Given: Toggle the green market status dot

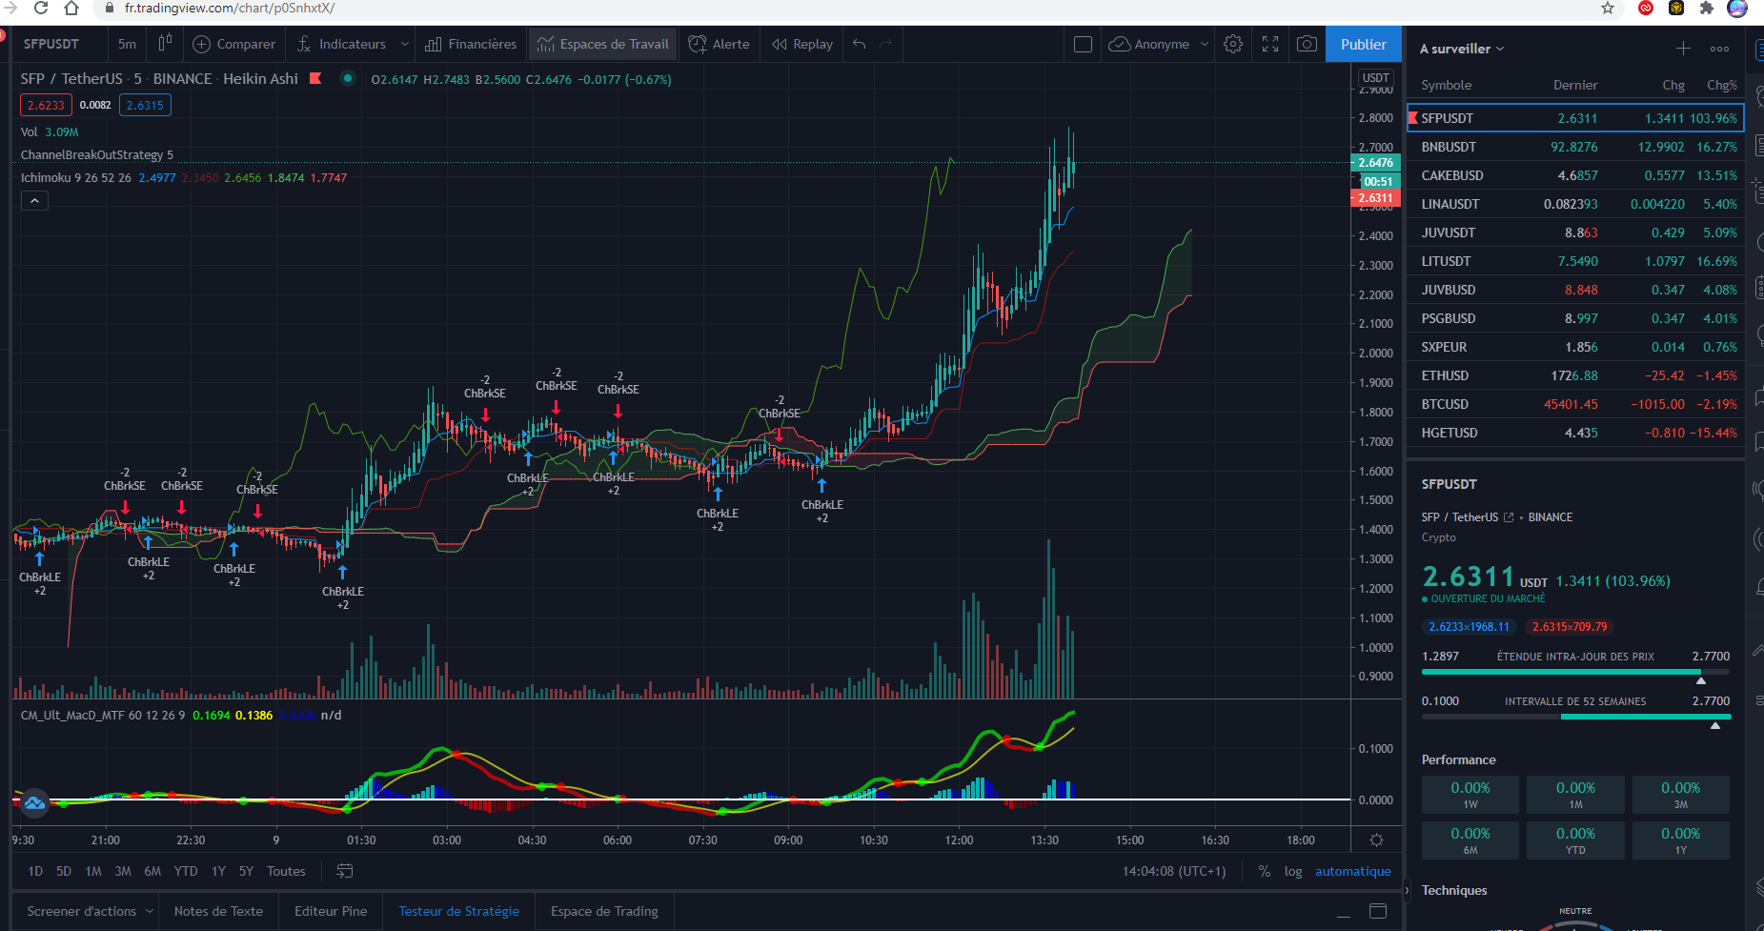Looking at the screenshot, I should point(348,78).
